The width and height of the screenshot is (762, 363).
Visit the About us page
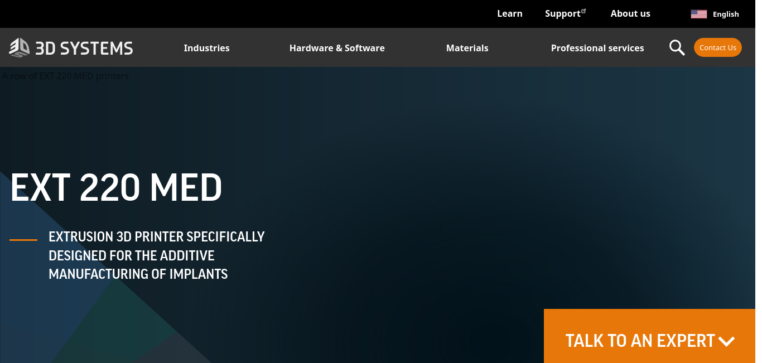tap(630, 14)
